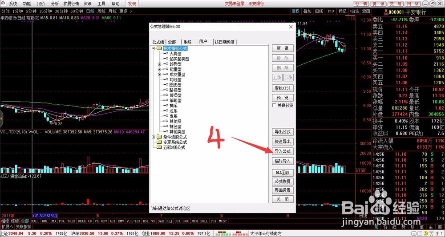Switch chart to 周线 period
This screenshot has height=237, width=445.
[101, 12]
